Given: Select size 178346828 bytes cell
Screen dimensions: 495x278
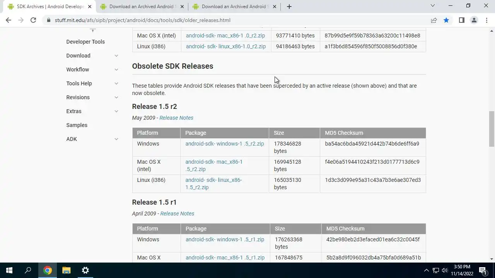Looking at the screenshot, I should click(294, 147).
